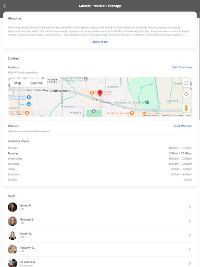Open Emma M. staff profile chevron
The height and width of the screenshot is (267, 200).
coord(190,207)
